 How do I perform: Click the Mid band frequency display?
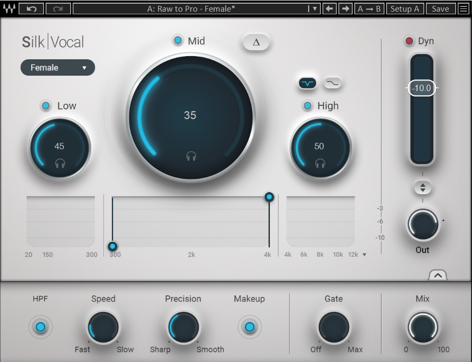click(191, 222)
